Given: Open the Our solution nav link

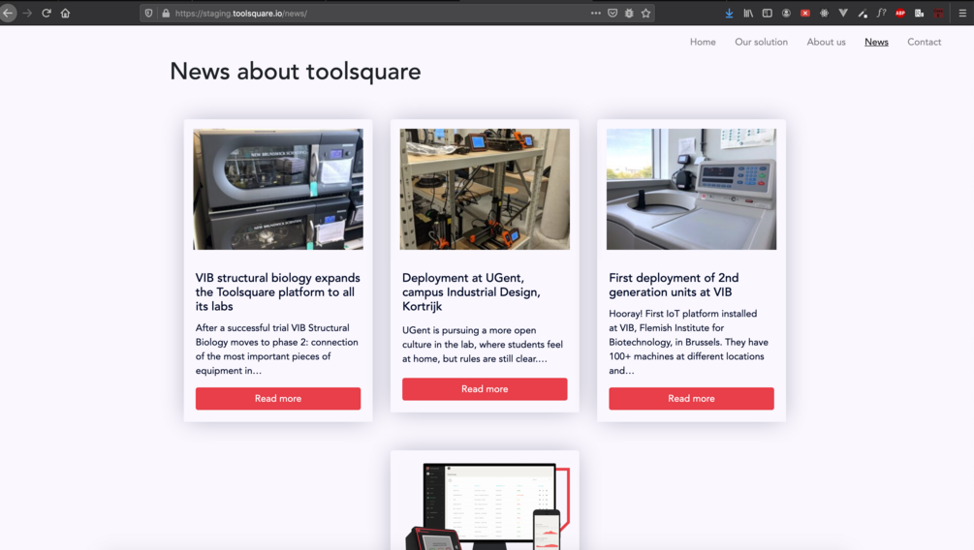Looking at the screenshot, I should [761, 43].
